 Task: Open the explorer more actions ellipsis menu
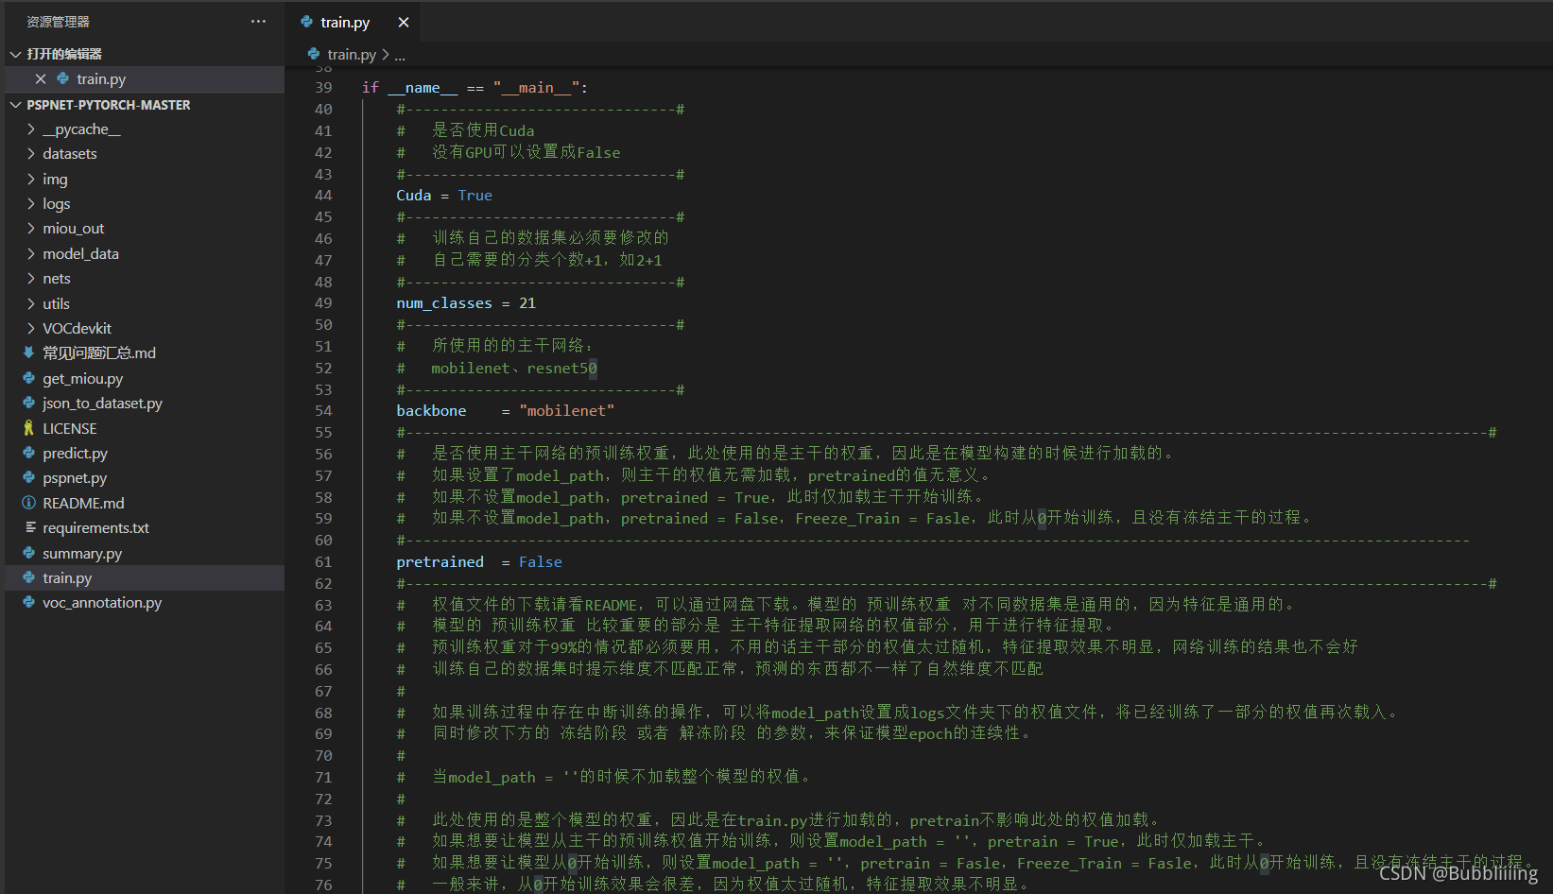pyautogui.click(x=258, y=22)
